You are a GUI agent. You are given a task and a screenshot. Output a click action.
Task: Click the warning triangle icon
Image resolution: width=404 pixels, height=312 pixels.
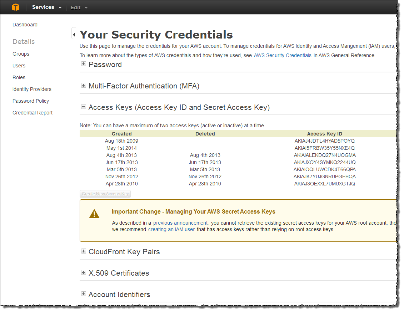click(x=94, y=214)
